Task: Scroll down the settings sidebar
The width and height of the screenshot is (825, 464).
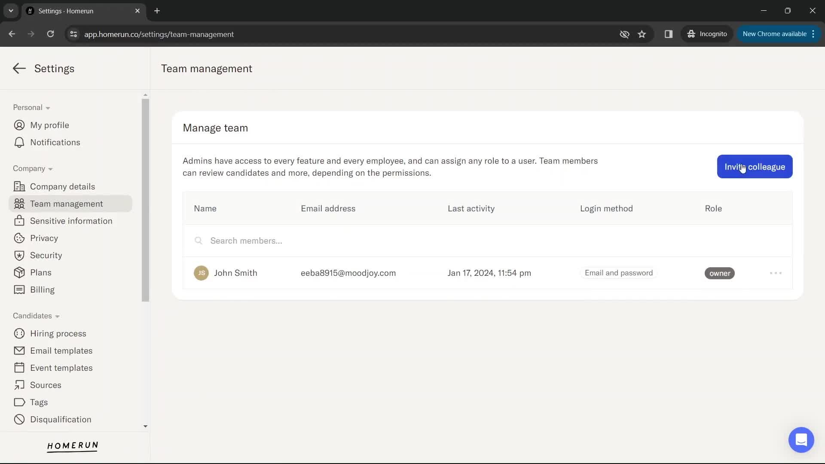Action: pyautogui.click(x=146, y=426)
